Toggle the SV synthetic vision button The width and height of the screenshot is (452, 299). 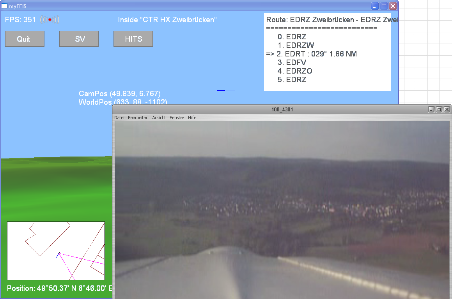(79, 39)
